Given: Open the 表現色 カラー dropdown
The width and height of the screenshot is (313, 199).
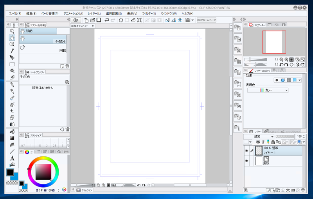Looking at the screenshot, I should coord(268,90).
